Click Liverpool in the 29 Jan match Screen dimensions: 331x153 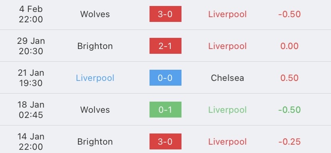click(x=227, y=46)
